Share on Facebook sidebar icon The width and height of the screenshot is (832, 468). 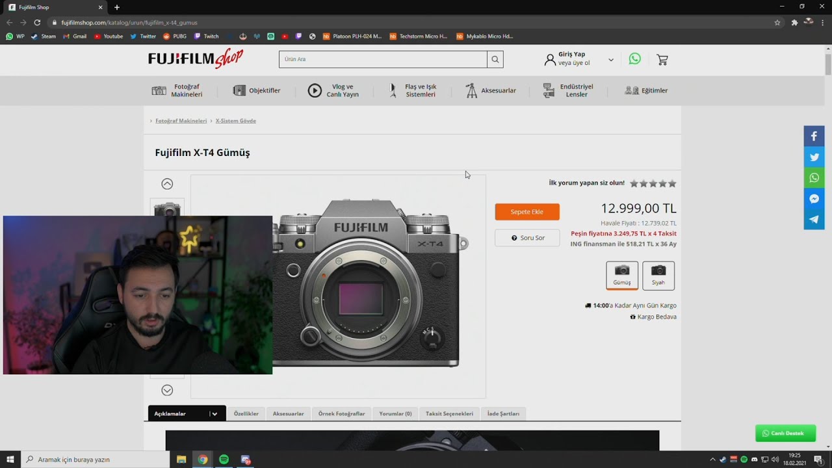click(814, 136)
